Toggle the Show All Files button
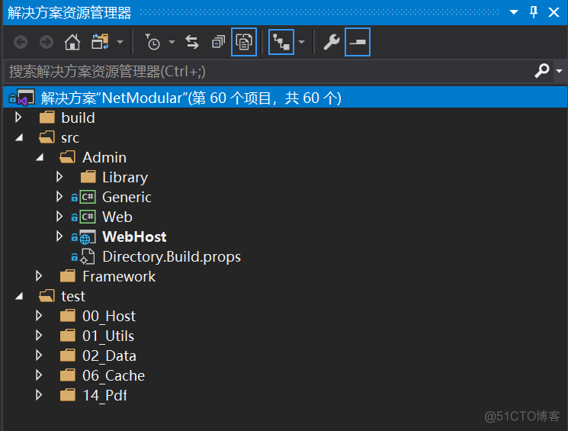Image resolution: width=568 pixels, height=431 pixels. pos(244,42)
